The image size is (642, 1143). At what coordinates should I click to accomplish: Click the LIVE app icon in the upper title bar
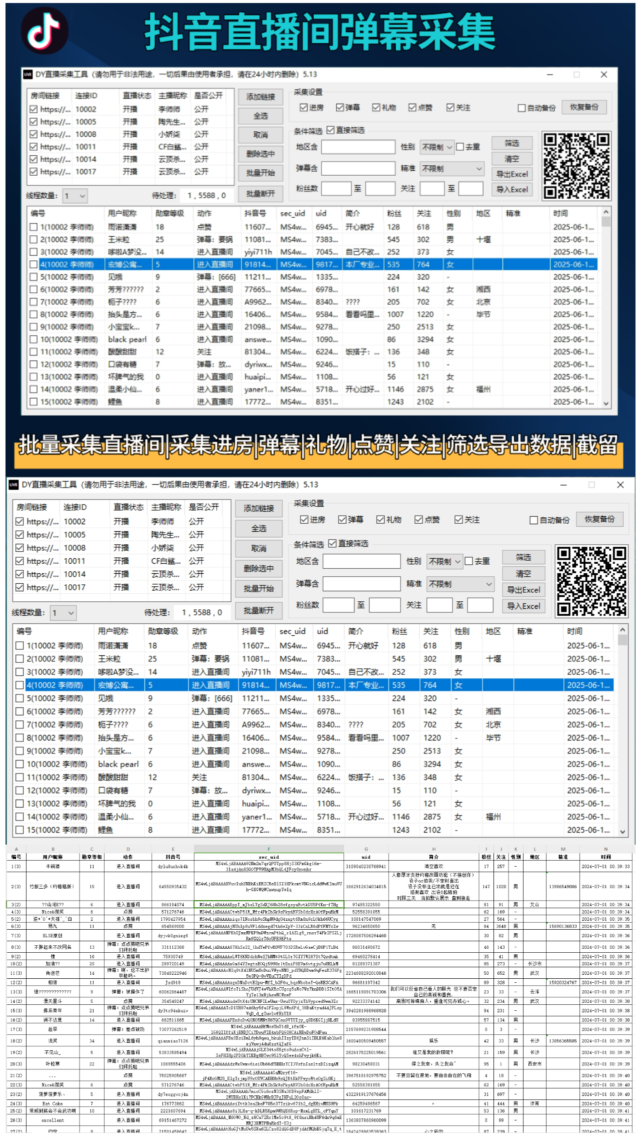(28, 75)
